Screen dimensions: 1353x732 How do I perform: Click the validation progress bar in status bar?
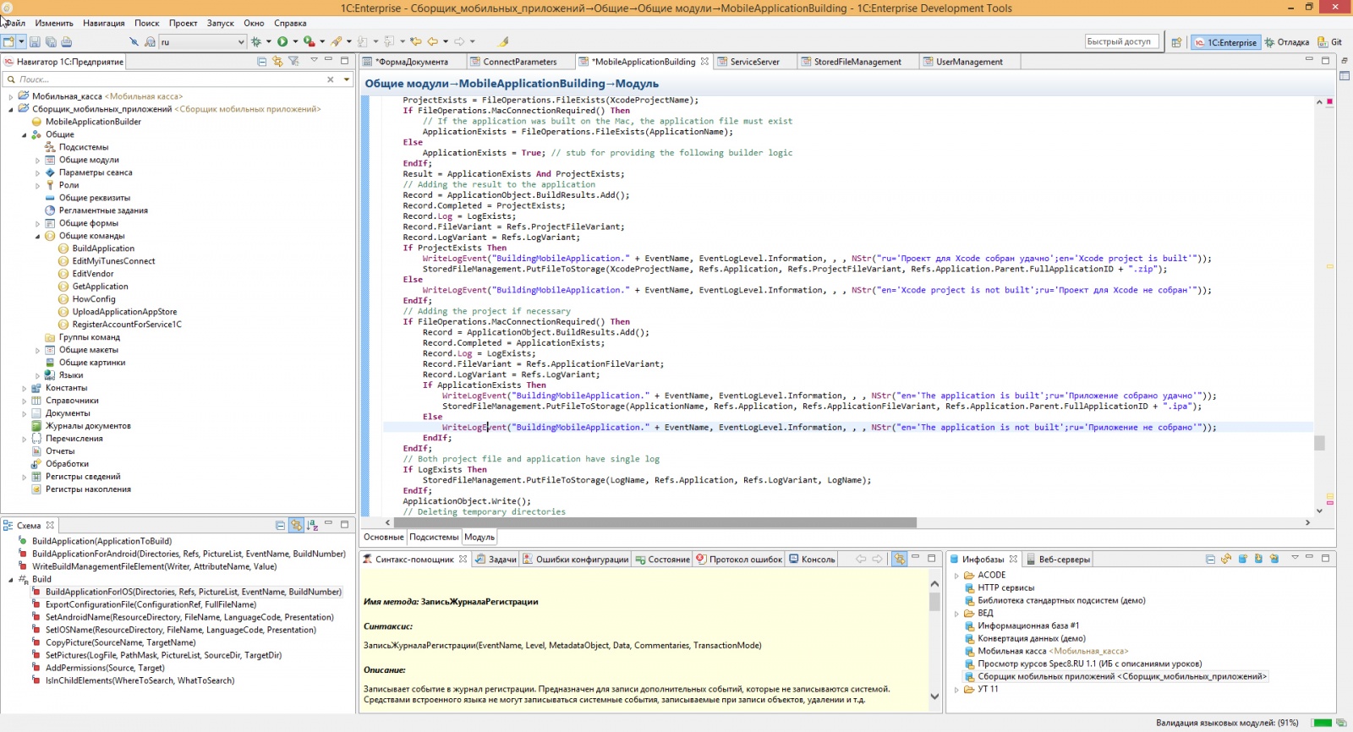coord(1321,723)
